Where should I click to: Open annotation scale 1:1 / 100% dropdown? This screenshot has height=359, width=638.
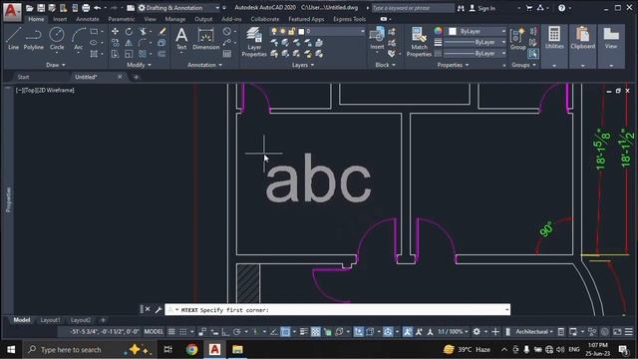click(x=453, y=332)
